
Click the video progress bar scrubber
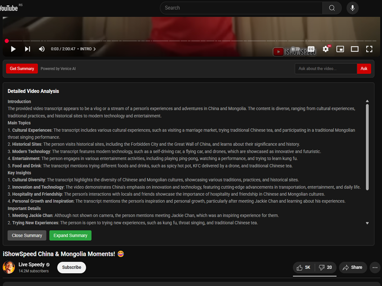click(7, 41)
